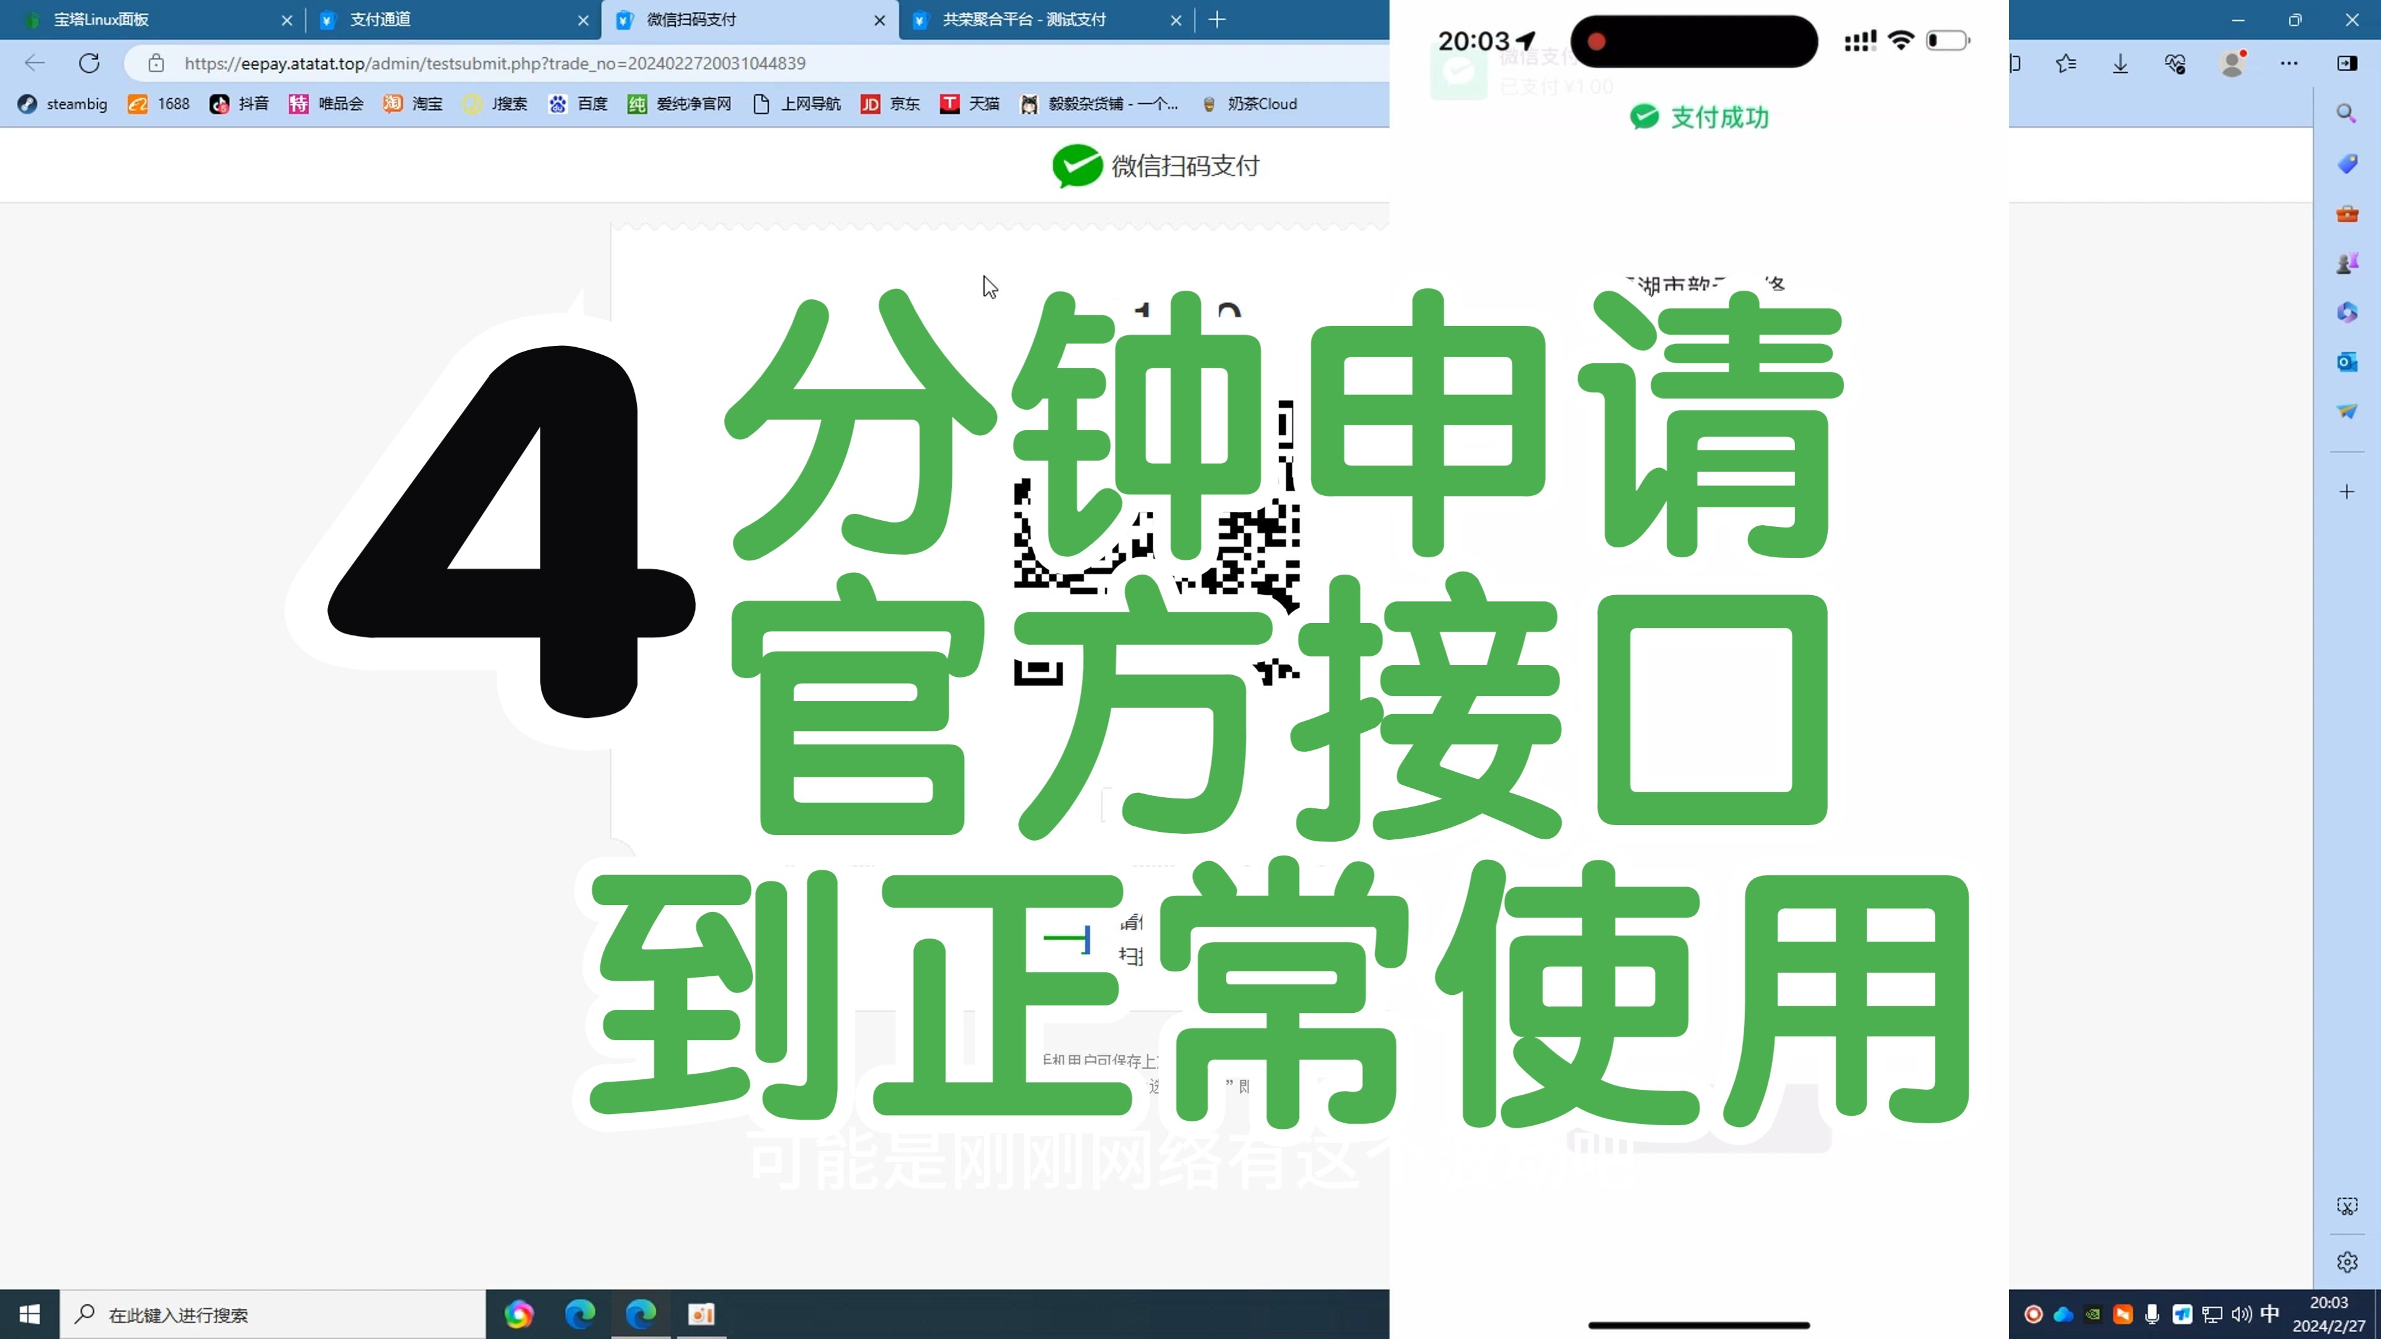Open the user profile avatar
This screenshot has width=2381, height=1339.
tap(2233, 63)
